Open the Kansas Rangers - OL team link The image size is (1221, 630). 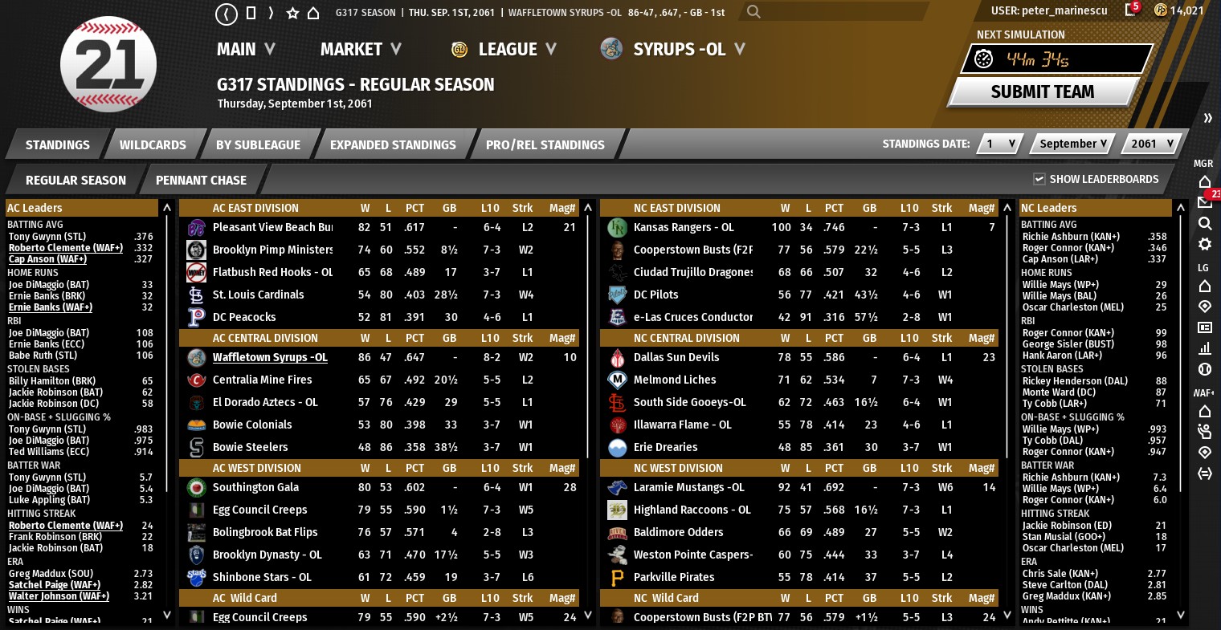point(684,227)
